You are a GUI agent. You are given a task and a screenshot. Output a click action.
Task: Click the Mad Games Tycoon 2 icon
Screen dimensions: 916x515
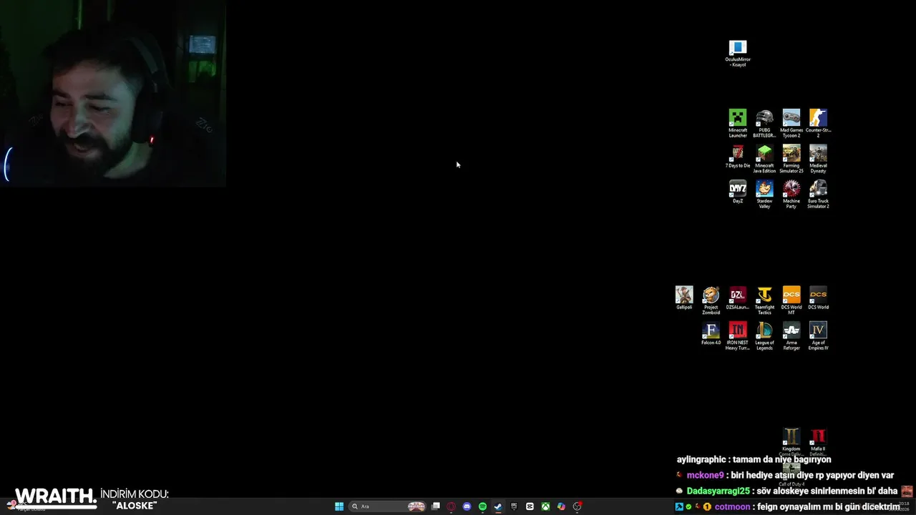[791, 123]
